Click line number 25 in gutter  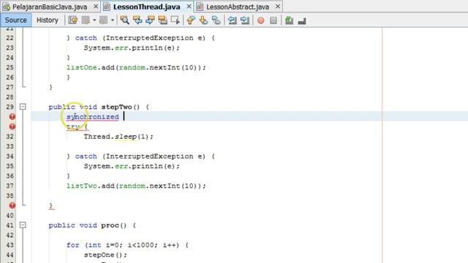(x=10, y=67)
